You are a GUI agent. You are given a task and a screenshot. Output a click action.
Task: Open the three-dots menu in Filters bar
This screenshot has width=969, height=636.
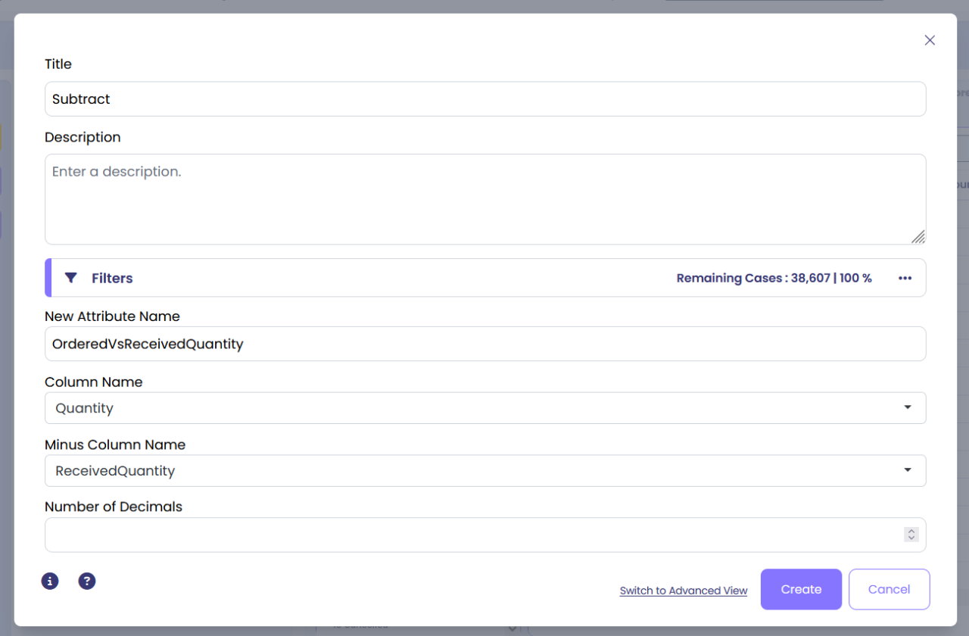(905, 278)
